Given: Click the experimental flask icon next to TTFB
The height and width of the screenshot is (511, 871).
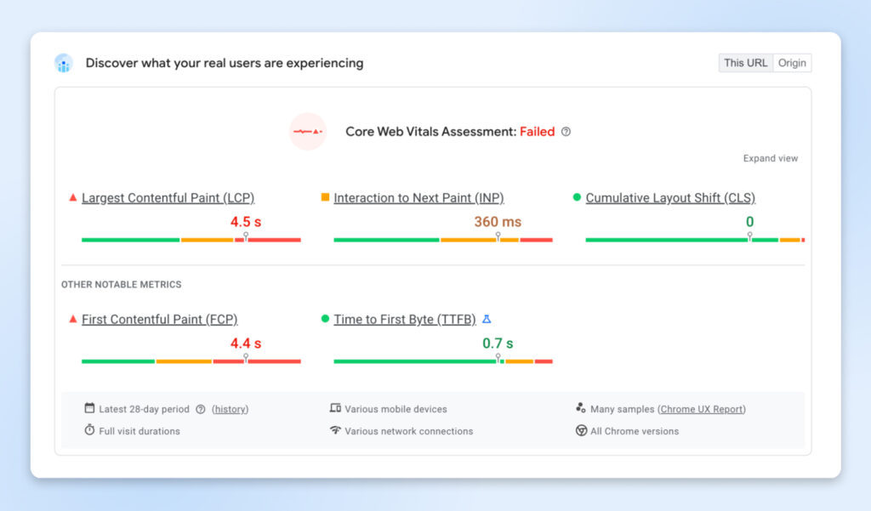Looking at the screenshot, I should 486,319.
